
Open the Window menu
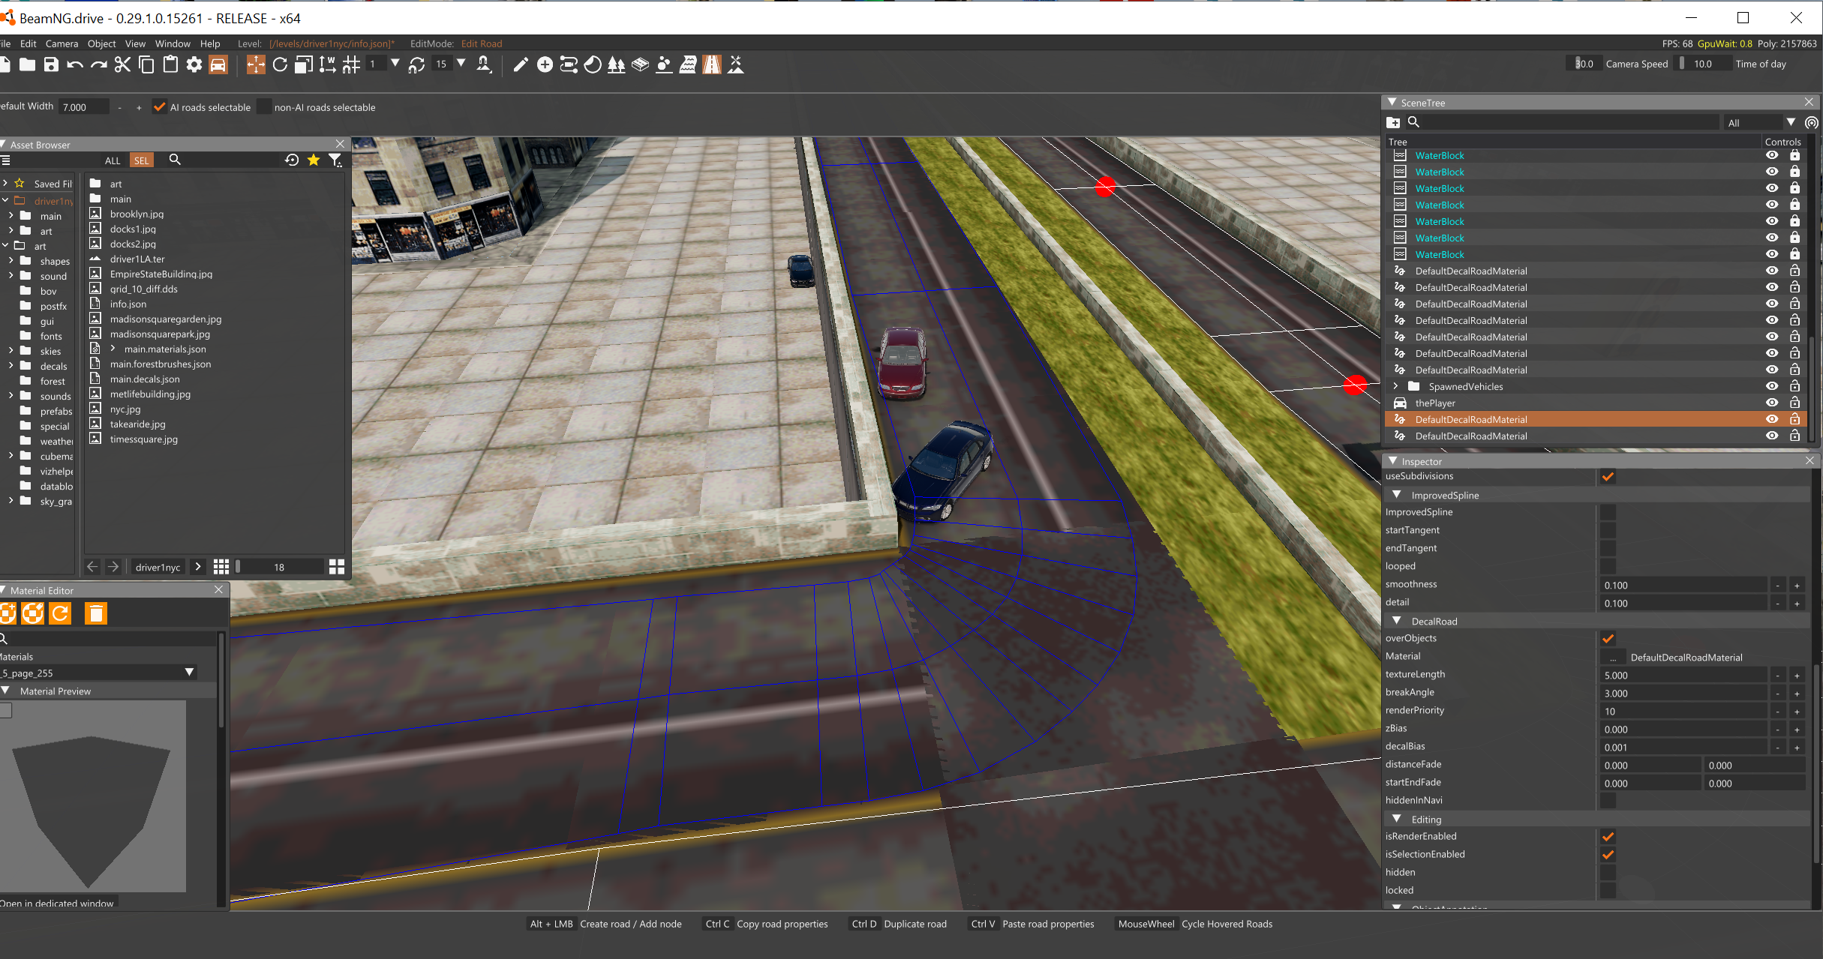173,43
